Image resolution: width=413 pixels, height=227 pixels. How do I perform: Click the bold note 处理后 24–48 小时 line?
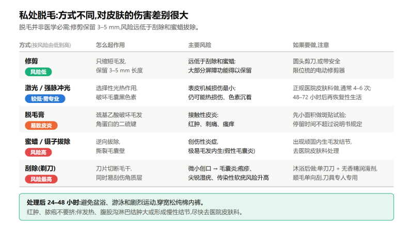[x=115, y=203]
